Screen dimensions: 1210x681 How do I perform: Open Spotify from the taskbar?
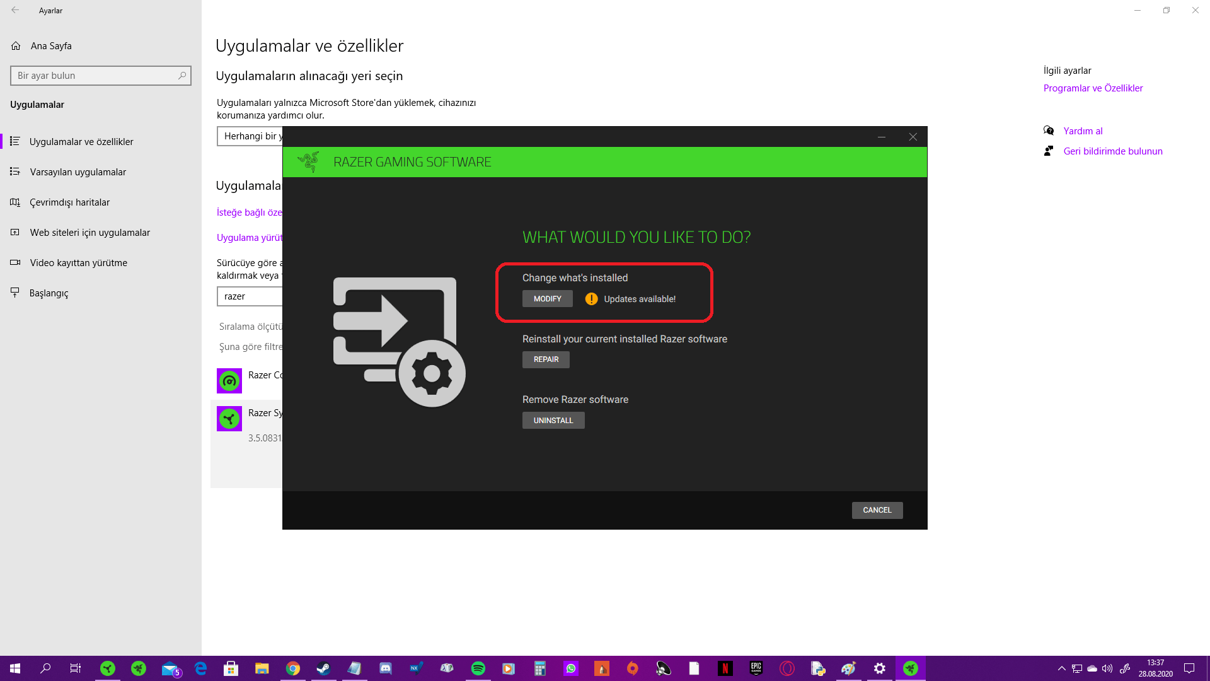click(x=478, y=668)
